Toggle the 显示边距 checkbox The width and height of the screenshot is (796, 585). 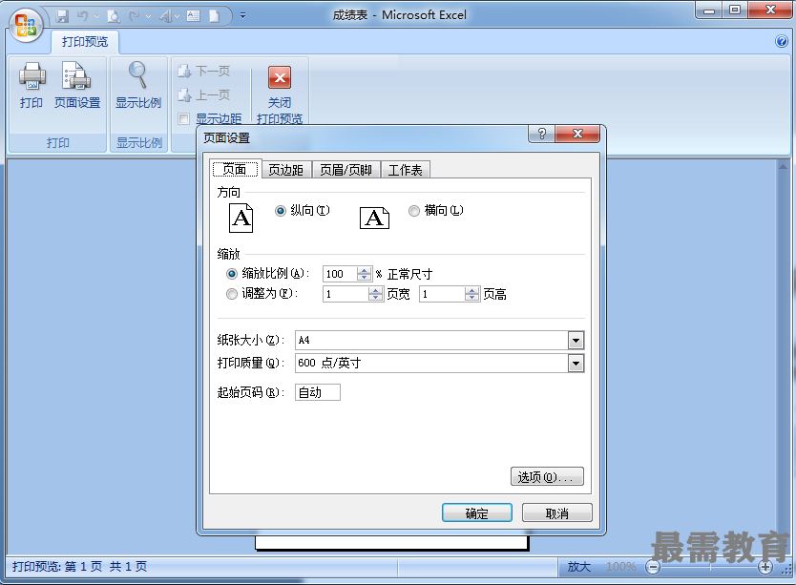(x=183, y=119)
